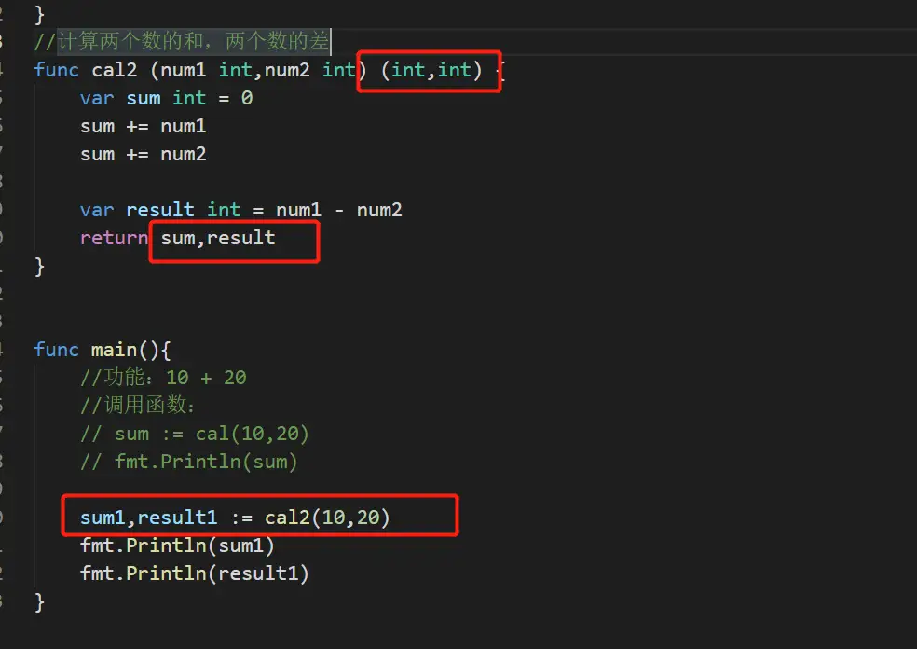Click the comment line about 计算两个数的和
Image resolution: width=917 pixels, height=649 pixels.
pos(183,42)
